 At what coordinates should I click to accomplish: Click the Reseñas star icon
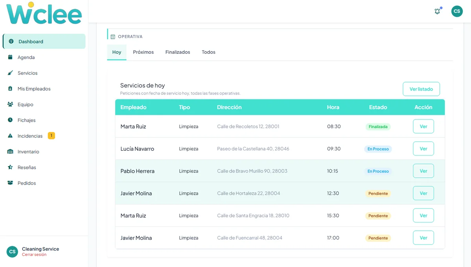coord(10,167)
